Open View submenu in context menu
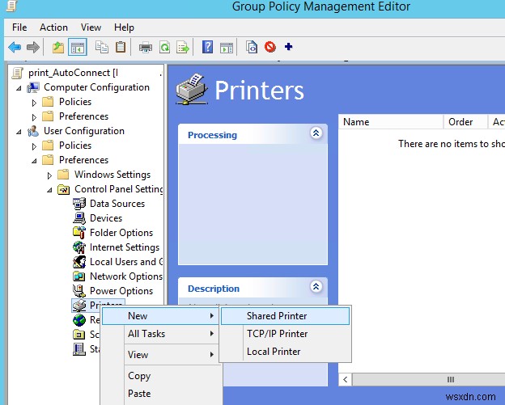505x405 pixels. (160, 355)
